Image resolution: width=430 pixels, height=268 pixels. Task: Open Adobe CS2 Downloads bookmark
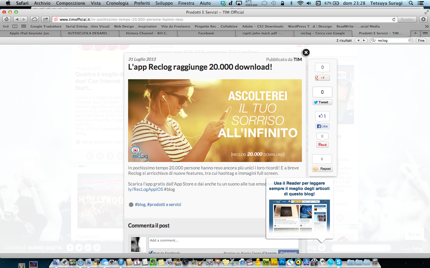click(263, 27)
